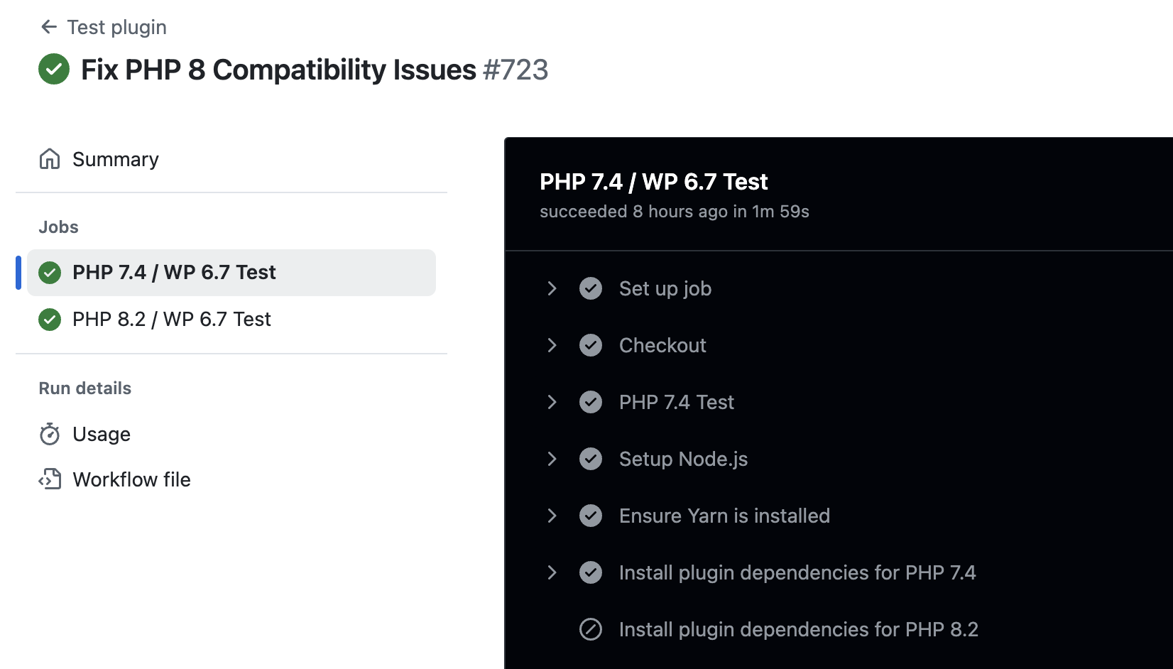Viewport: 1173px width, 669px height.
Task: Select the PHP 7.4 / WP 6.7 Test job
Action: point(174,273)
